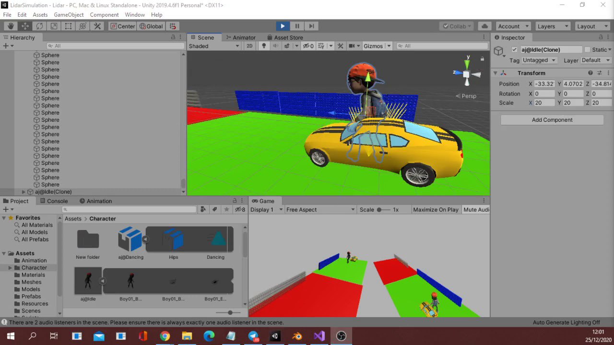Screen dimensions: 614x345
Task: Toggle Global handle rotation mode
Action: 151,26
